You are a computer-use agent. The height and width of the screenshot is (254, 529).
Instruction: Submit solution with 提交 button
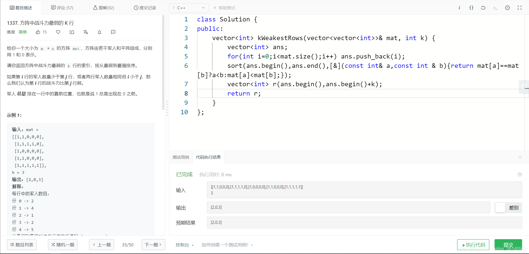click(x=508, y=245)
